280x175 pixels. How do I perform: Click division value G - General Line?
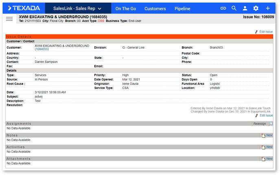tap(133, 48)
